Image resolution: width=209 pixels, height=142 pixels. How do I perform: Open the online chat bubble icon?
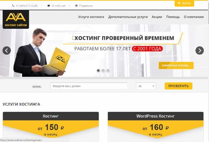49,6
